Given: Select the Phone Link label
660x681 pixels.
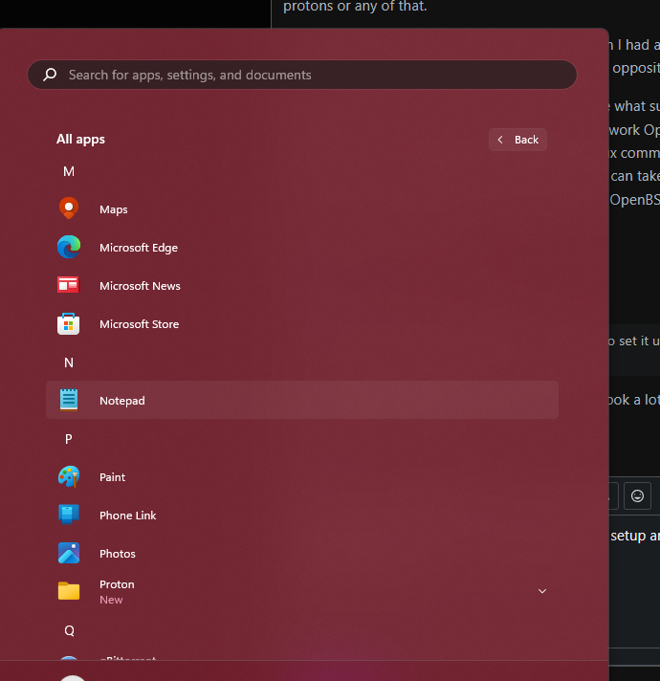Looking at the screenshot, I should [x=127, y=516].
